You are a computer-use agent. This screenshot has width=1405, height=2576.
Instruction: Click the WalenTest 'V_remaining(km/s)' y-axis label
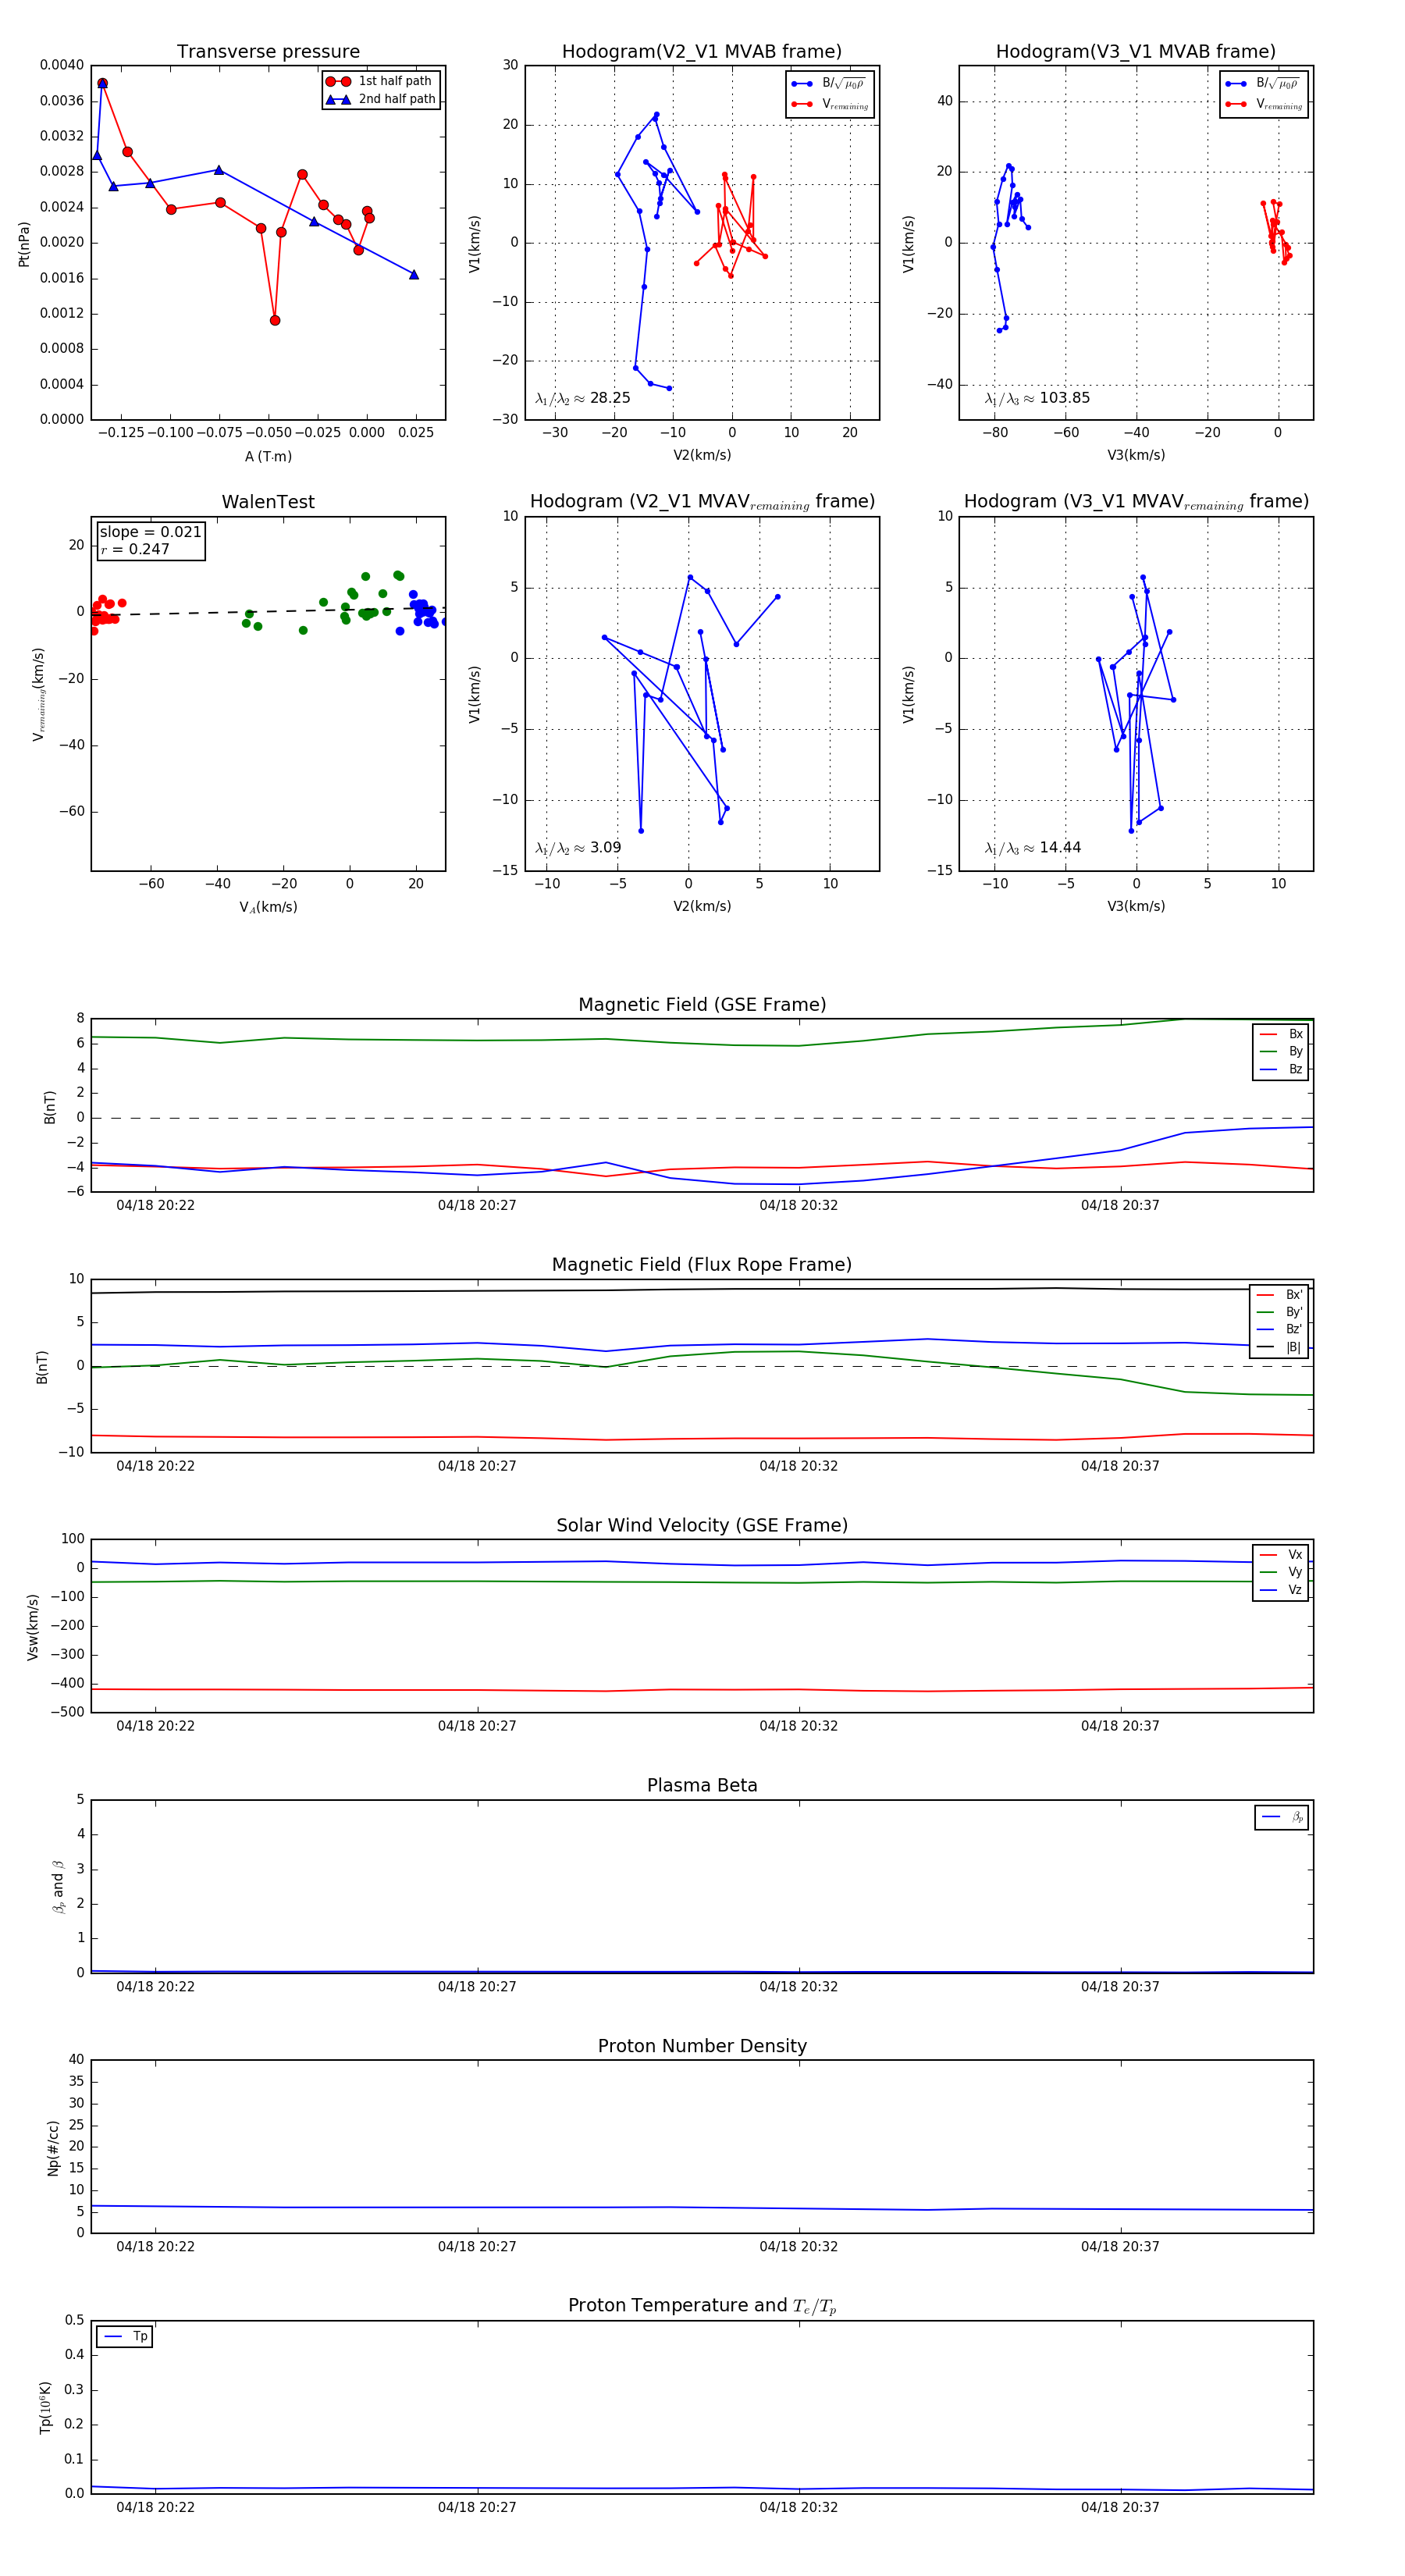(x=39, y=694)
